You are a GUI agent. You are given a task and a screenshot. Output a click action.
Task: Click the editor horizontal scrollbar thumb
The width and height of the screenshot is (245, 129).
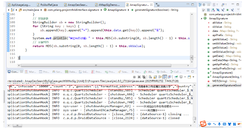(96, 65)
